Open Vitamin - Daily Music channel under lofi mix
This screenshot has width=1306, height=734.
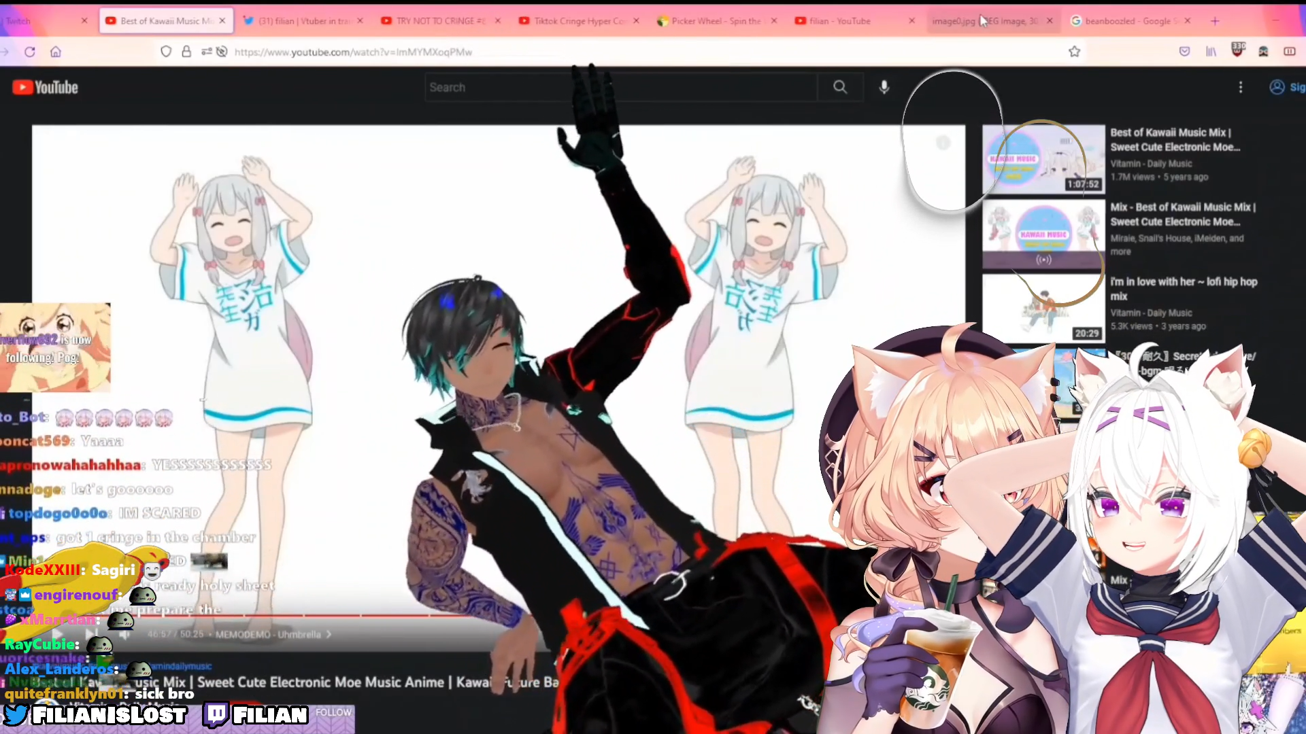point(1151,313)
